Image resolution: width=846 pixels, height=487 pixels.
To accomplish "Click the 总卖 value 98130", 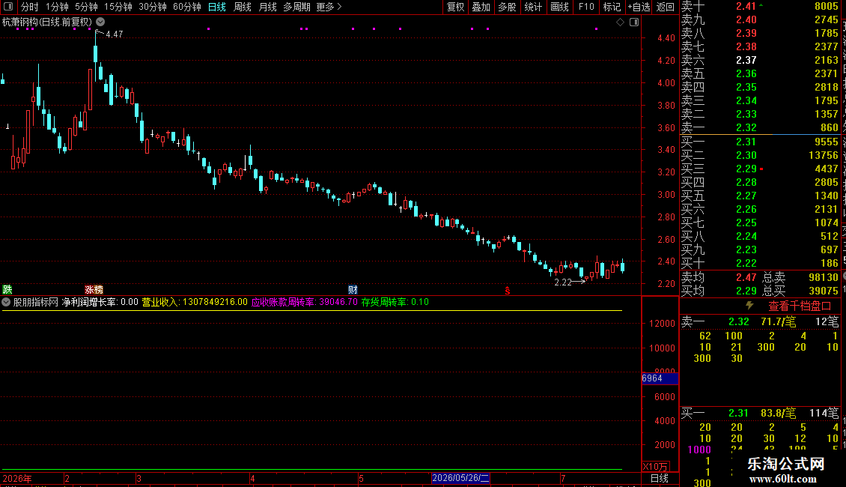I will pos(824,277).
